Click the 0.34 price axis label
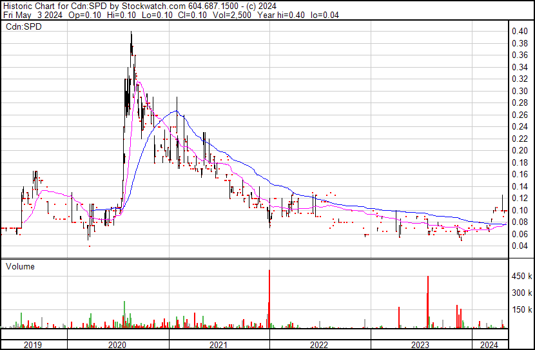 click(x=520, y=67)
